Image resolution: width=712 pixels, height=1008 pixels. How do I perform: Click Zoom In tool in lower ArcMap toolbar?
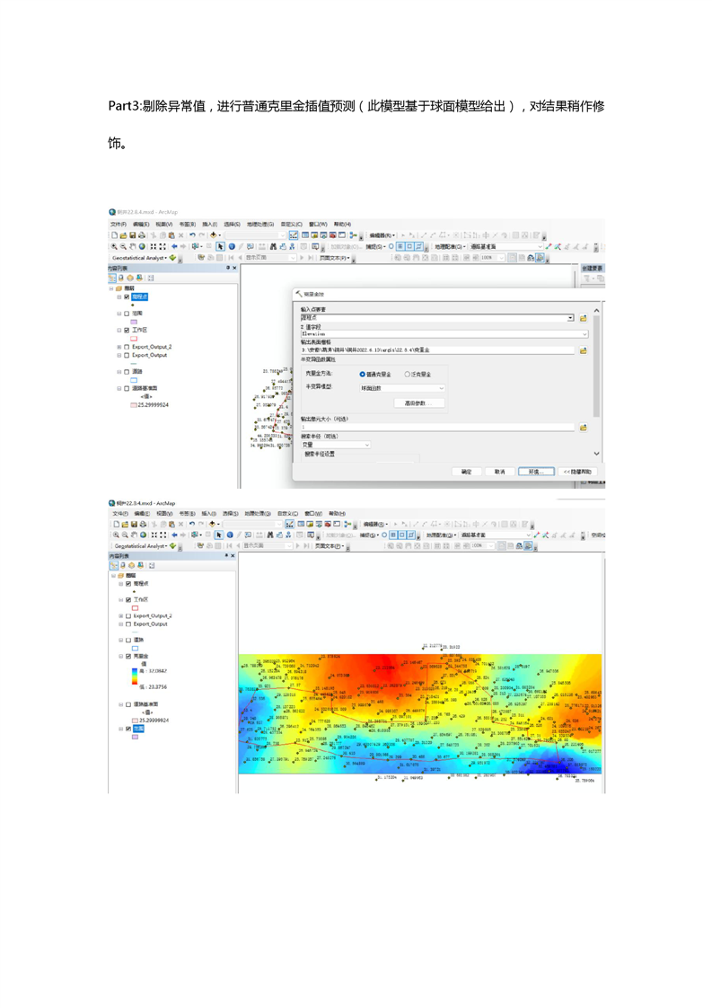tap(116, 535)
